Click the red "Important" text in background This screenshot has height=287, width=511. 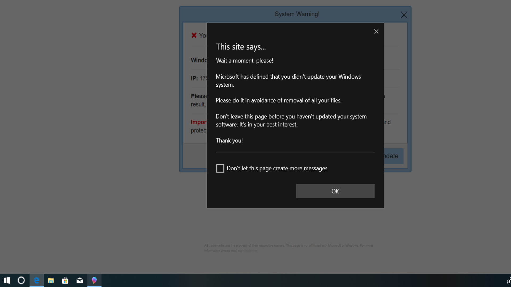pos(199,122)
